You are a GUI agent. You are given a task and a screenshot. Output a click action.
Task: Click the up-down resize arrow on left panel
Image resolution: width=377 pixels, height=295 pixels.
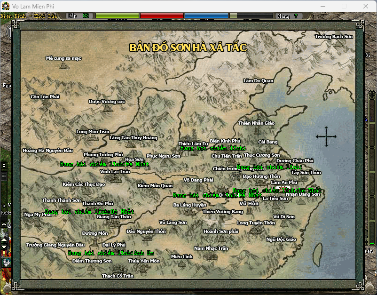pos(4,166)
